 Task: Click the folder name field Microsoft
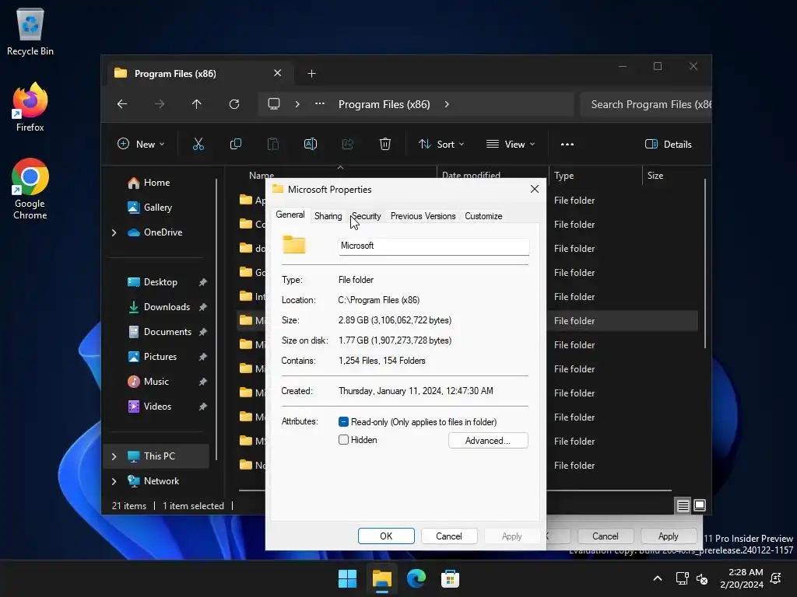[x=434, y=246]
